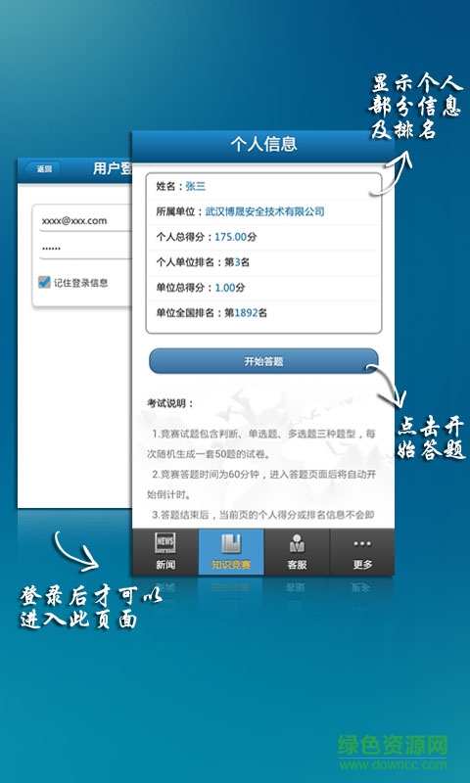Image resolution: width=470 pixels, height=783 pixels.
Task: Select the name value 张三
Action: click(195, 186)
